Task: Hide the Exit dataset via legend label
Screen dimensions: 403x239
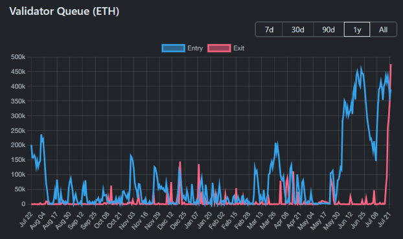Action: click(239, 49)
